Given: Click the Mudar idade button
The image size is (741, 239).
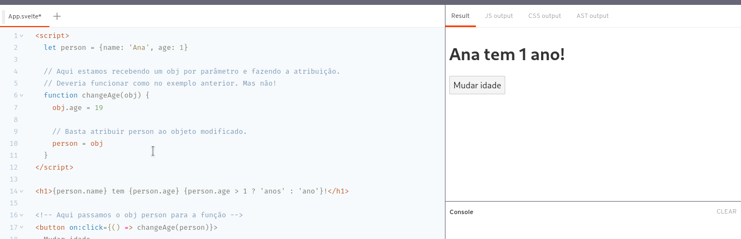Looking at the screenshot, I should click(477, 85).
